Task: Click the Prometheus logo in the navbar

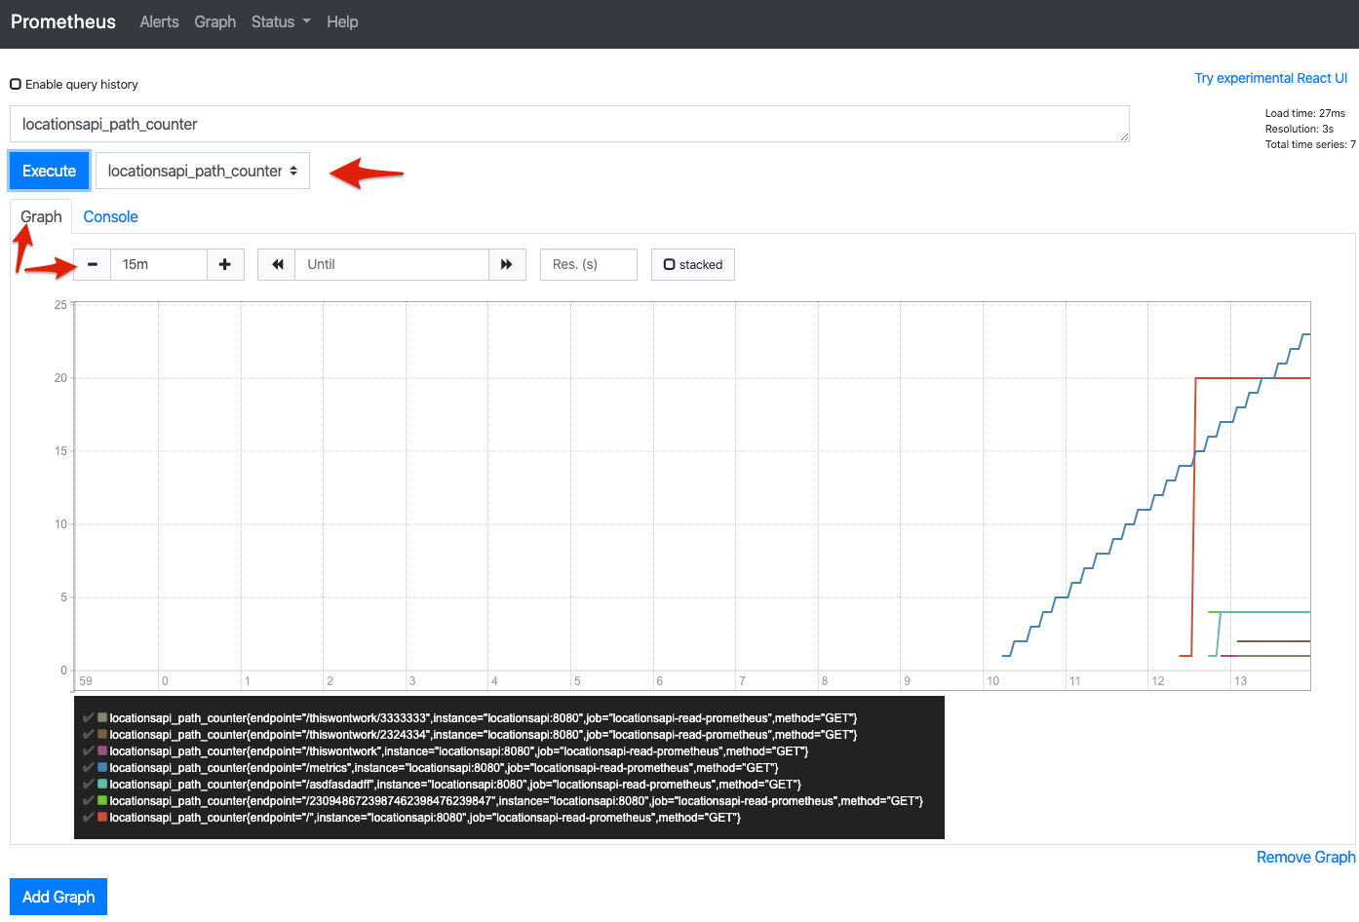Action: pos(62,21)
